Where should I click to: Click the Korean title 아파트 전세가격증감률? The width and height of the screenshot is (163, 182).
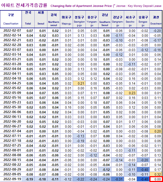tap(24, 5)
